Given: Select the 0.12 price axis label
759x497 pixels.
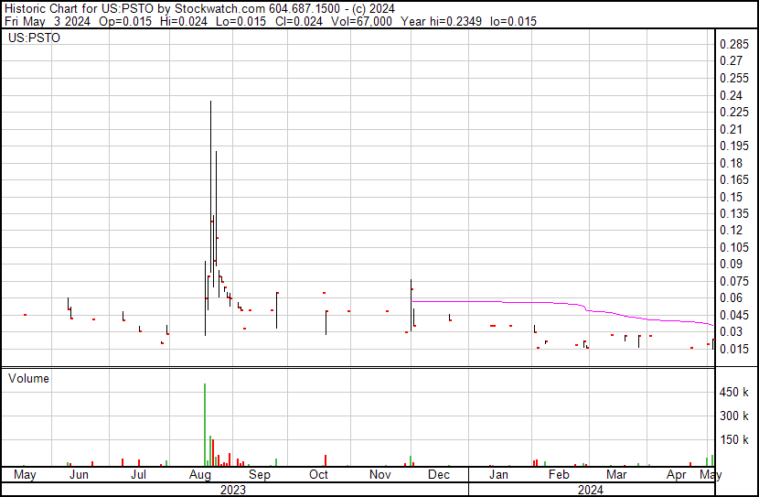Looking at the screenshot, I should pyautogui.click(x=731, y=230).
